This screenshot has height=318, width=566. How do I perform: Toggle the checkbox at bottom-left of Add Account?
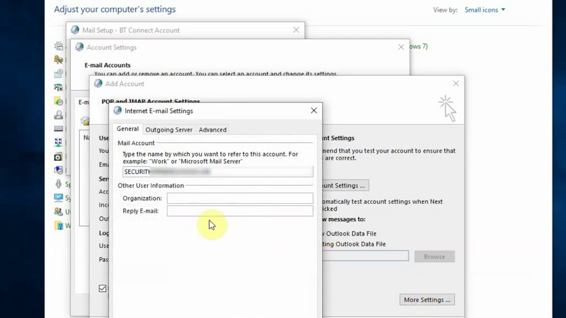pos(103,288)
